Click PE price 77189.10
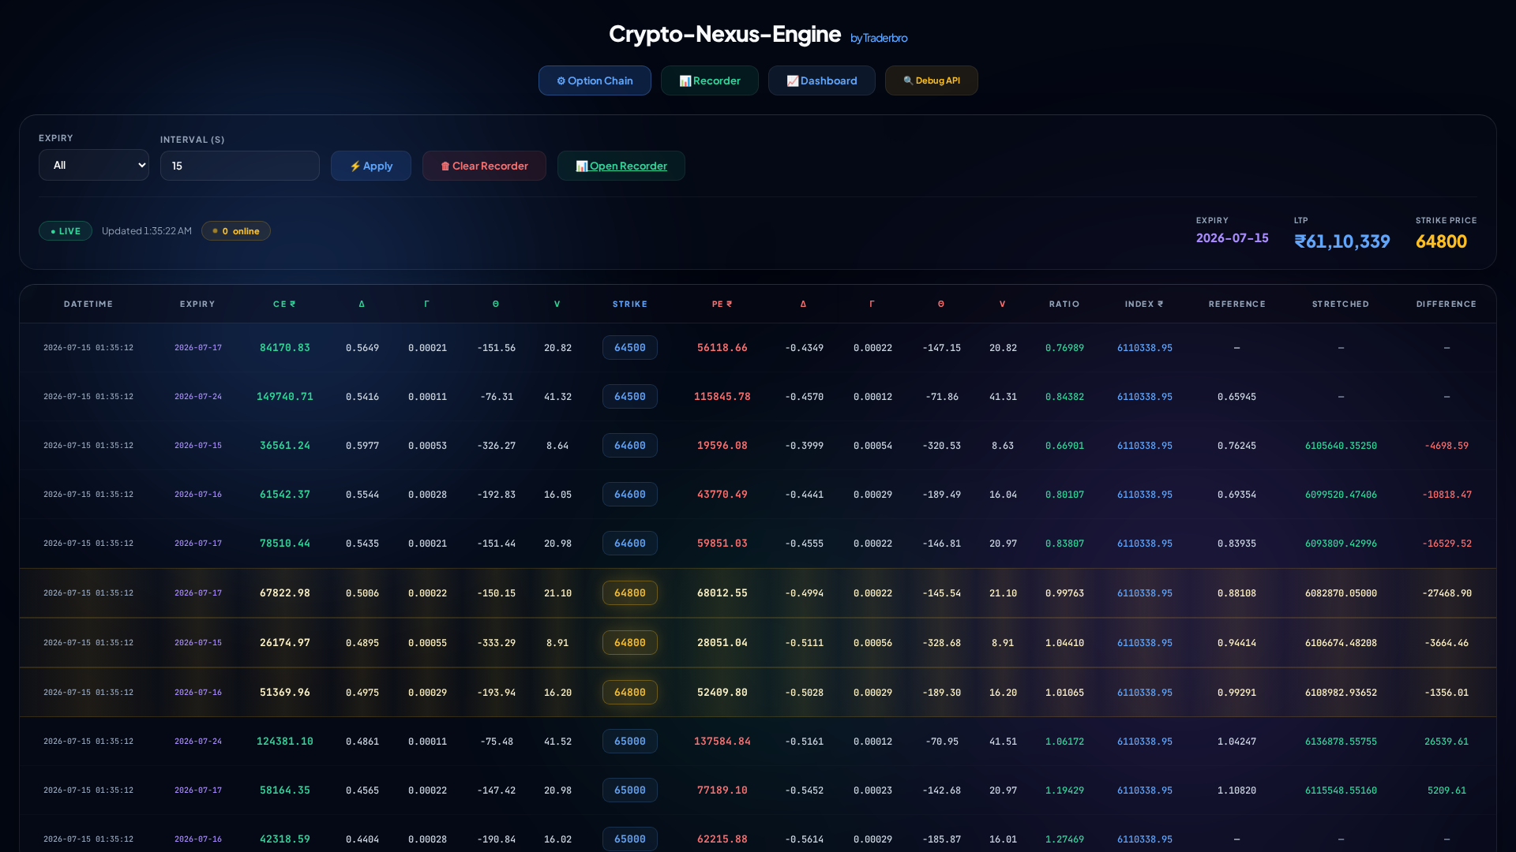The height and width of the screenshot is (852, 1516). pos(722,790)
